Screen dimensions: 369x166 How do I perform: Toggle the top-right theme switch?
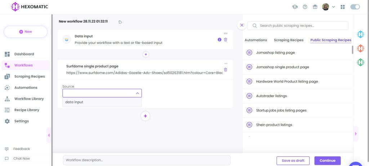click(355, 7)
